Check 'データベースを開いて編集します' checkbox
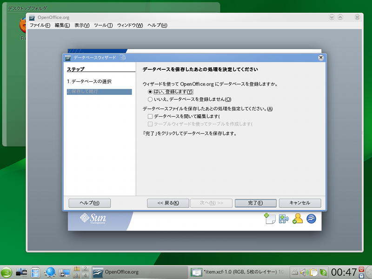The height and width of the screenshot is (279, 372). click(150, 116)
